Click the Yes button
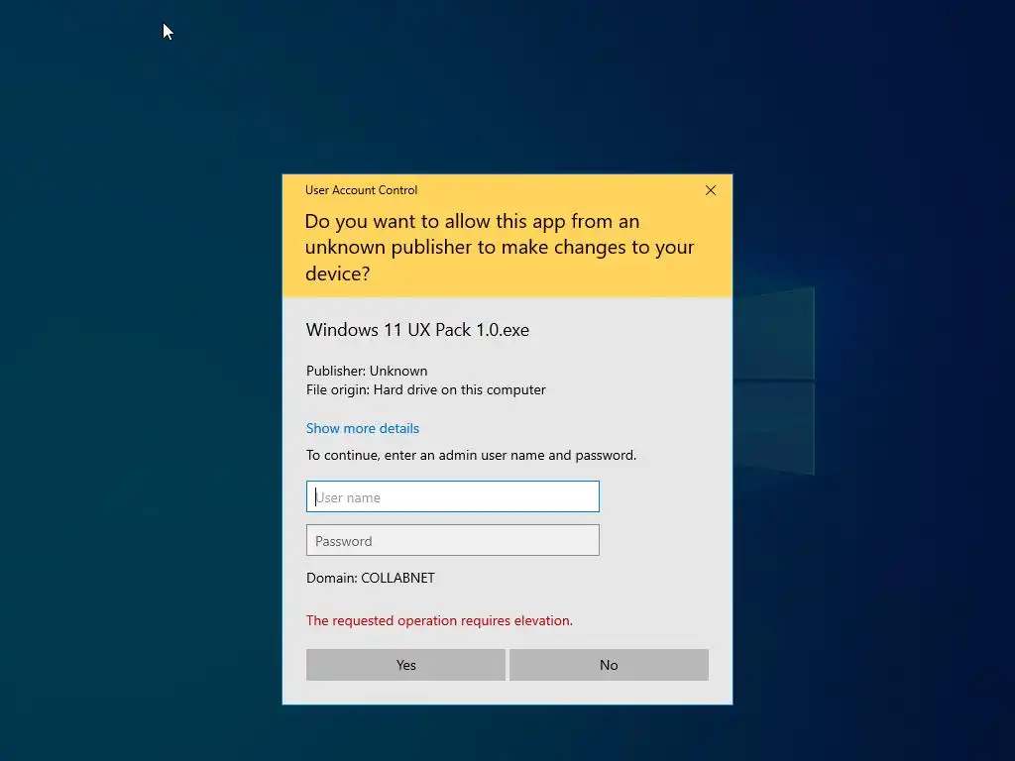 405,665
